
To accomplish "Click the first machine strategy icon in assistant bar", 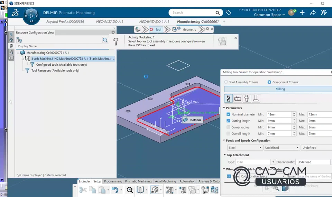I will point(138,29).
